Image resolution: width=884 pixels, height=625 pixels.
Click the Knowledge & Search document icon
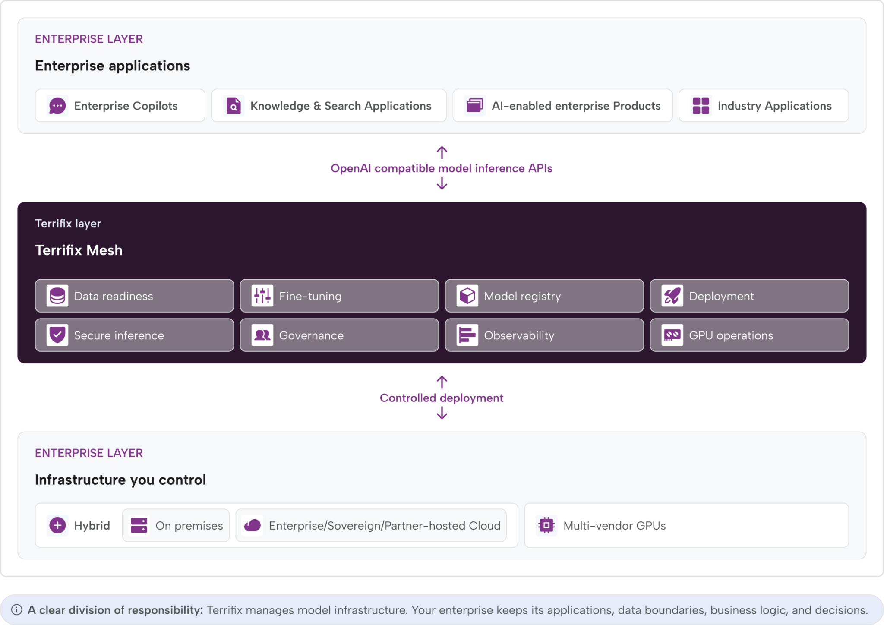234,106
